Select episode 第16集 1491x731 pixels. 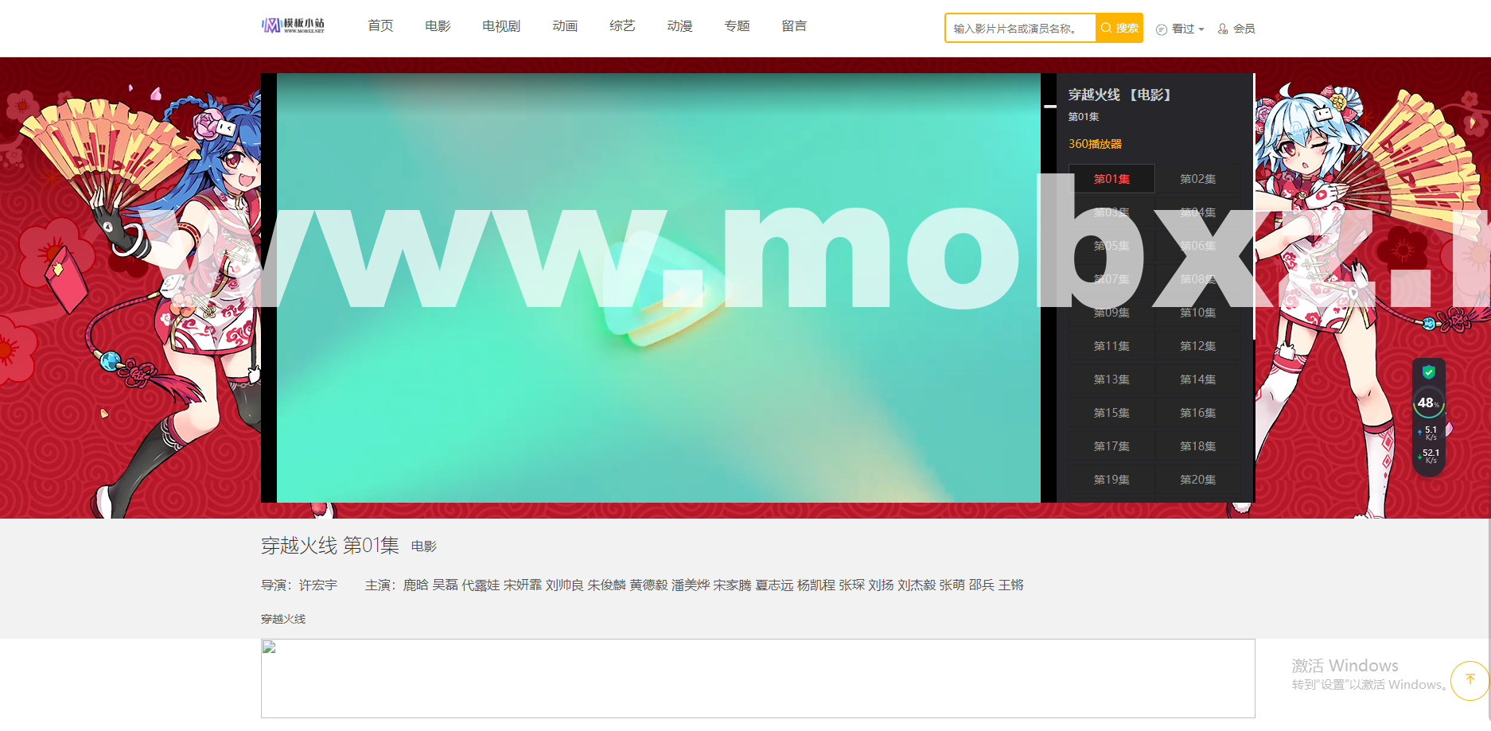pyautogui.click(x=1197, y=413)
